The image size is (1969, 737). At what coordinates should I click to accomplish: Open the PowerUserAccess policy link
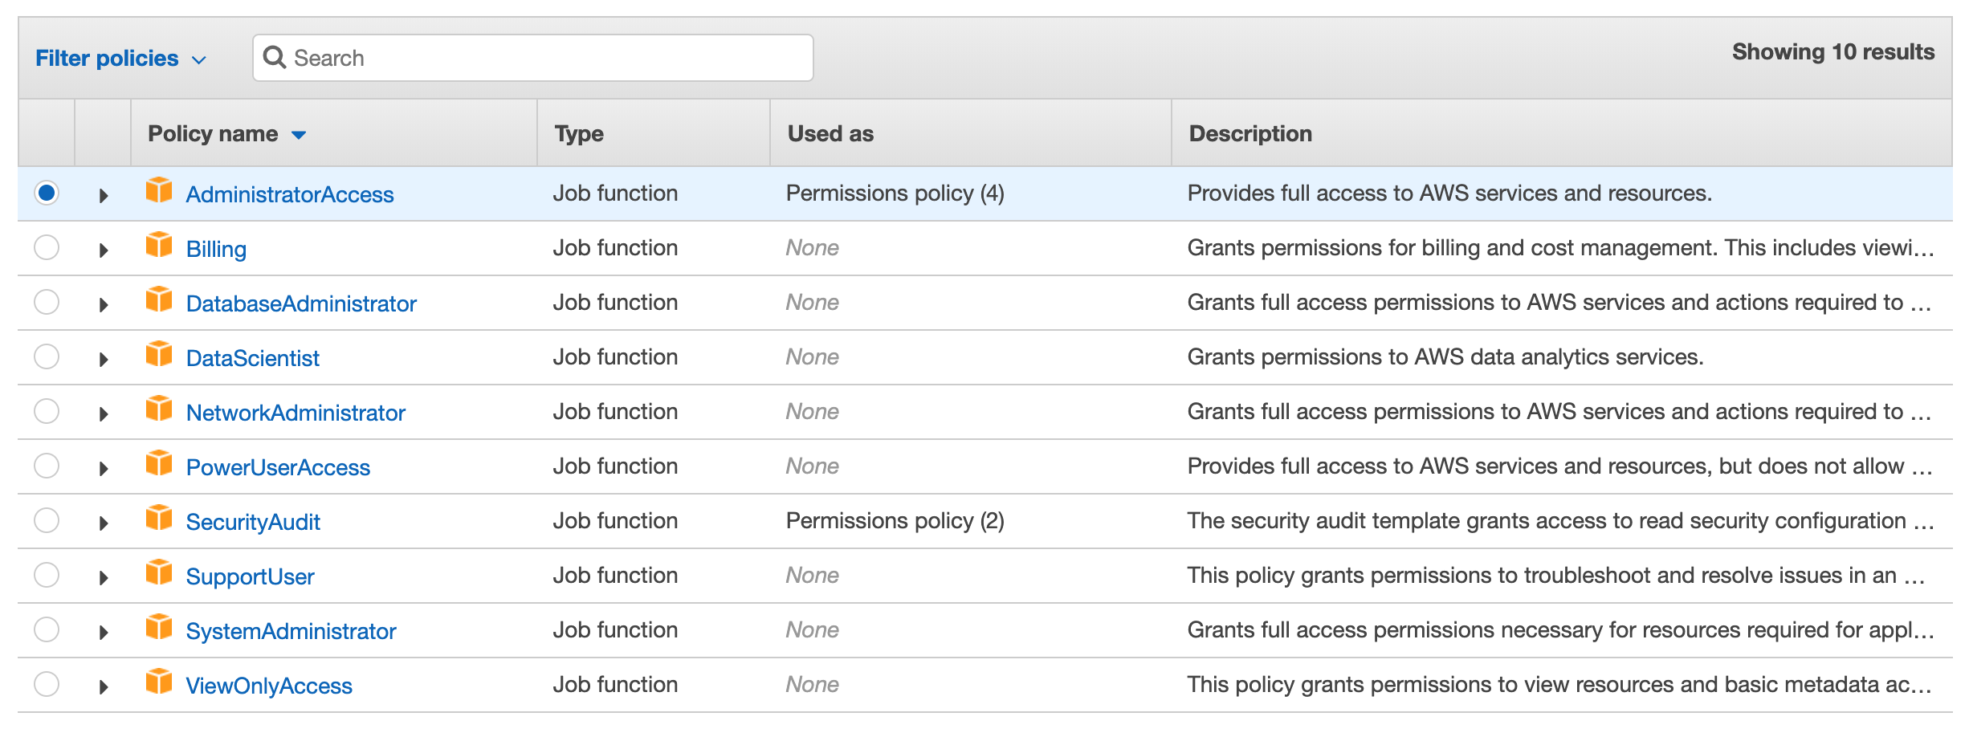click(x=278, y=467)
